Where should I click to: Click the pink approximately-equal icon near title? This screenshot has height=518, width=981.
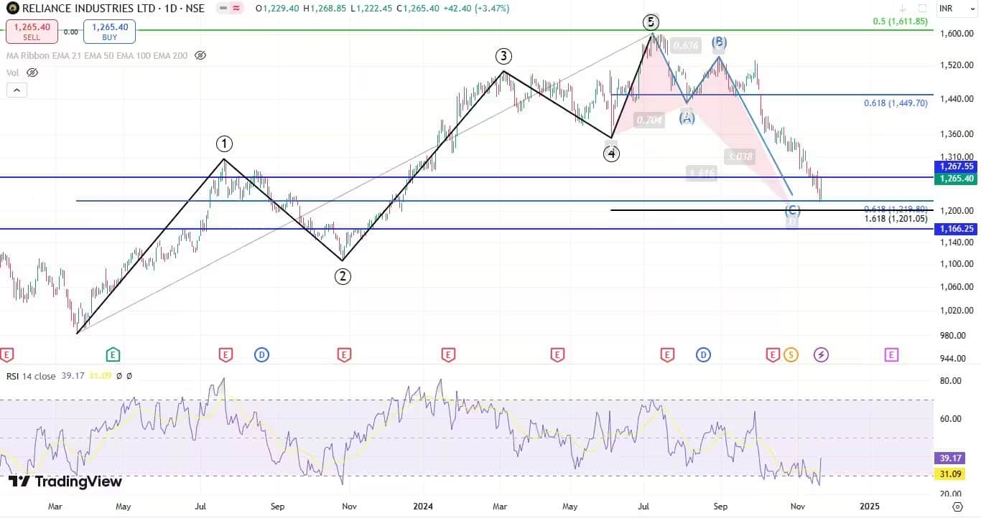[235, 9]
